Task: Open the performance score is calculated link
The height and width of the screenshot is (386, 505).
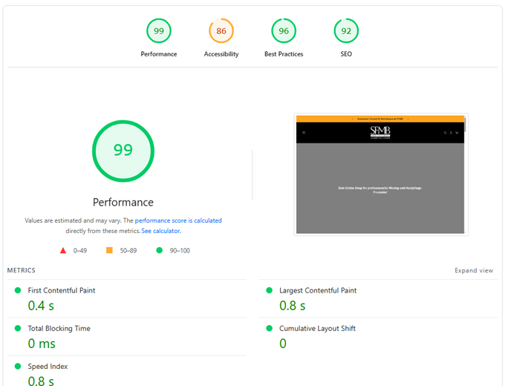Action: click(178, 220)
